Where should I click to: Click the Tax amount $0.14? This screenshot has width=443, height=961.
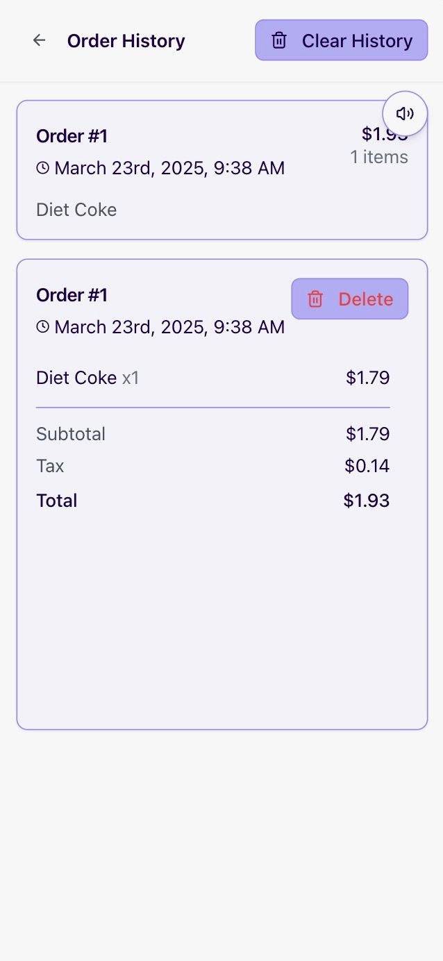[x=367, y=466]
